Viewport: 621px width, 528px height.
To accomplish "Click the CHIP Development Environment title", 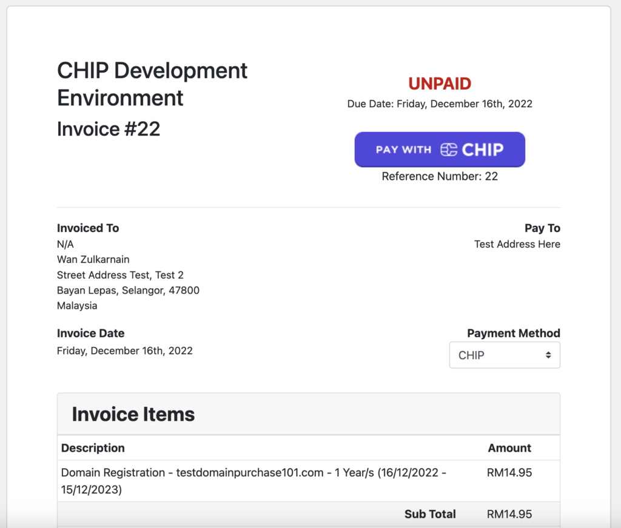I will (x=152, y=84).
